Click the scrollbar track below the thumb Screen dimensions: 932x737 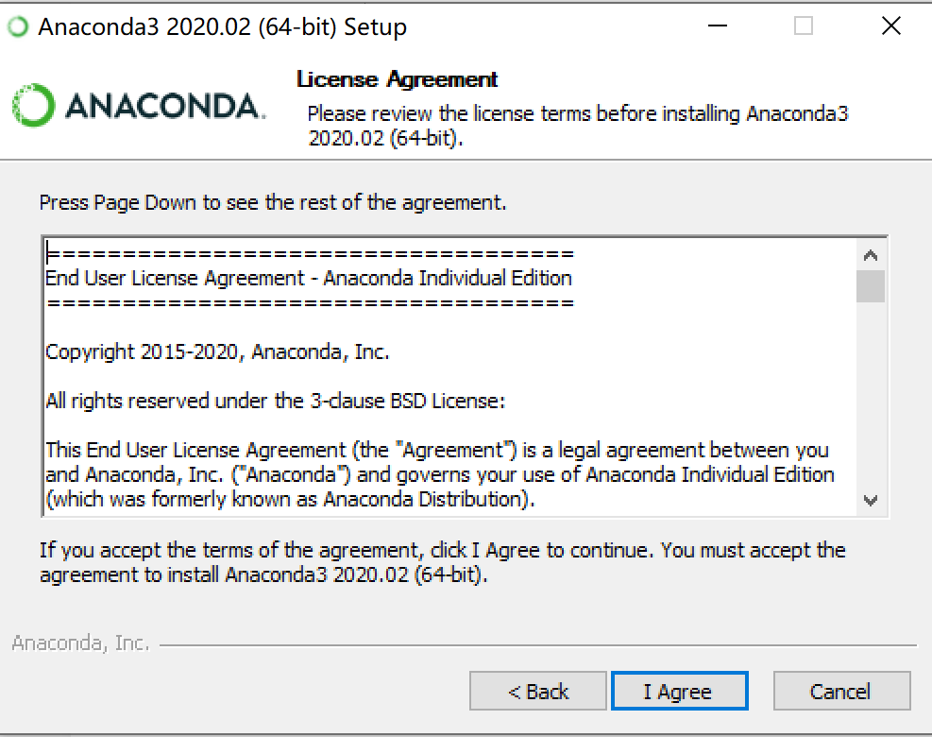point(871,394)
